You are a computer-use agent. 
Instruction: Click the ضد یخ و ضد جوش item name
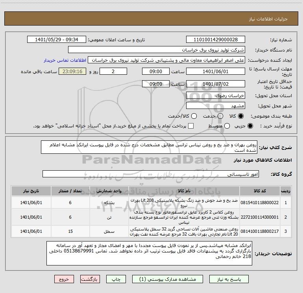(184, 203)
